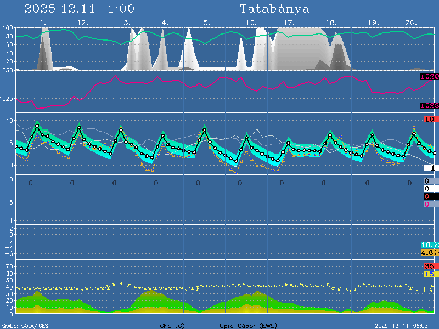This screenshot has width=439, height=329.
Task: Click the black-background red 0 precipitation label
Action: coord(427,196)
